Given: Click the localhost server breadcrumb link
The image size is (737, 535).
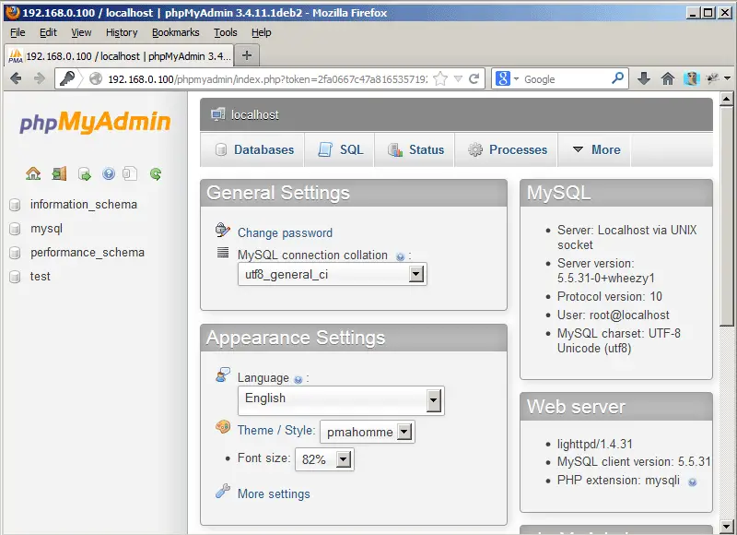Looking at the screenshot, I should pos(255,114).
